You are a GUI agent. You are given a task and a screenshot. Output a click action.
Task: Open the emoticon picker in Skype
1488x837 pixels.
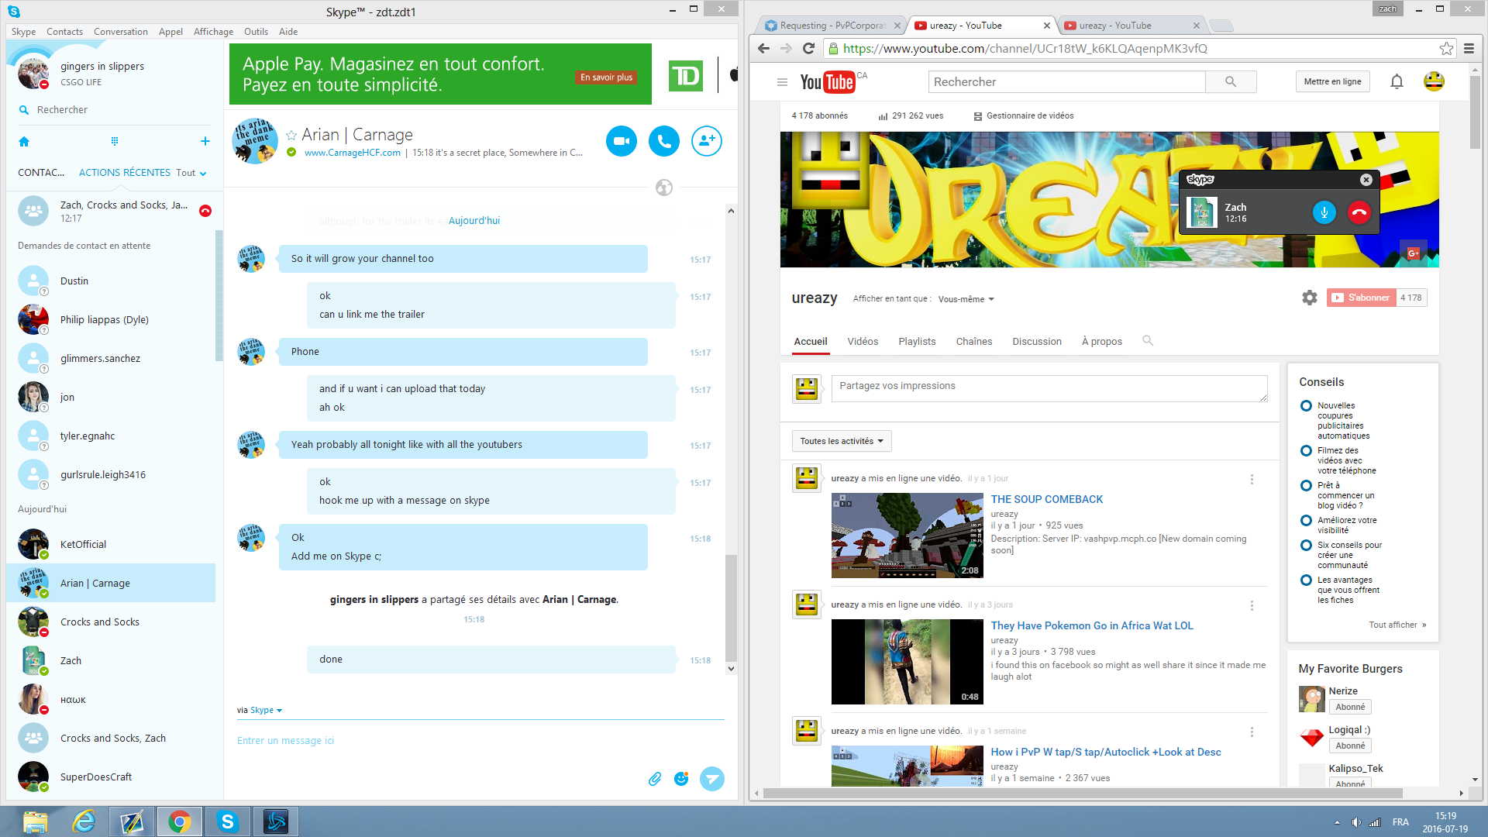coord(681,779)
